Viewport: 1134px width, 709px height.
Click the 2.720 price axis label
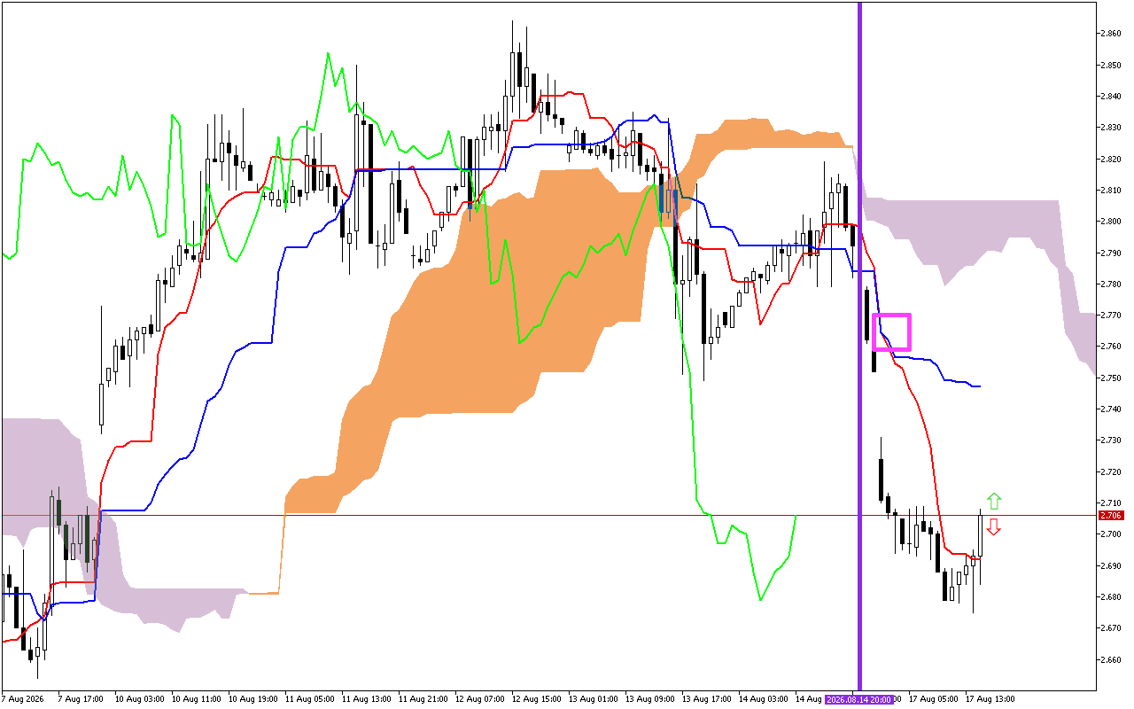point(1110,471)
